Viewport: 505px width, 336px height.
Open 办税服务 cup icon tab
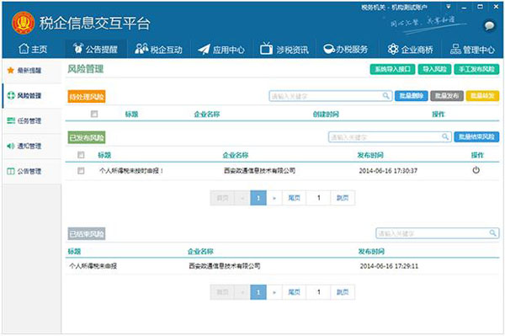tap(345, 49)
